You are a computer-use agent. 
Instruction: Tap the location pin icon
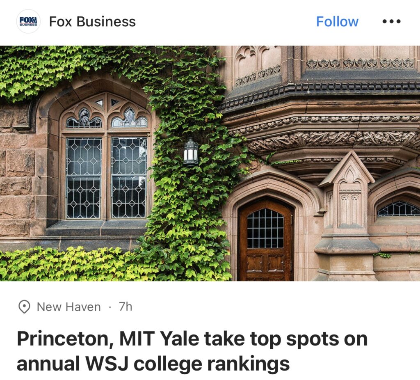coord(24,307)
